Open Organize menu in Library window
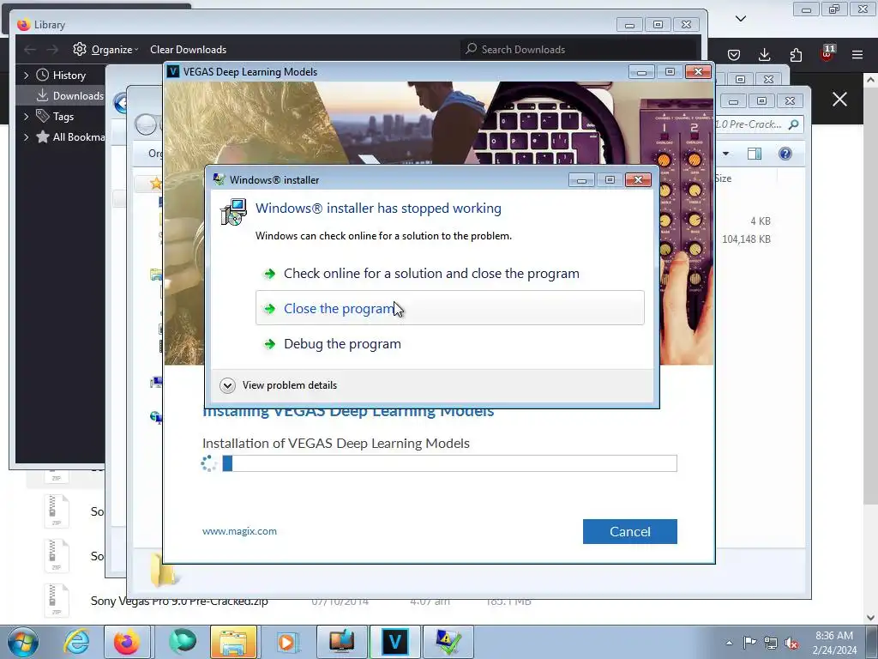The image size is (878, 659). click(x=105, y=49)
